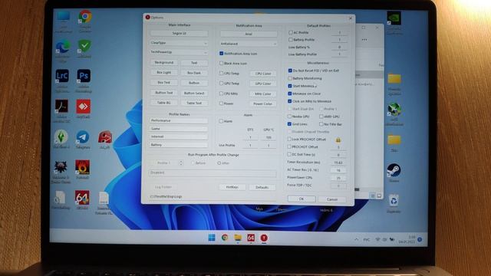The image size is (491, 276).
Task: Open Chrome from the taskbar
Action: 225,238
